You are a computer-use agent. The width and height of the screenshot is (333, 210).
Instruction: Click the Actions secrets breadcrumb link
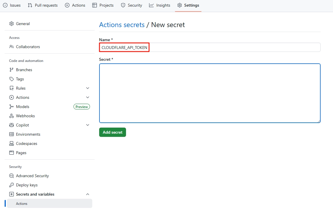tap(122, 25)
